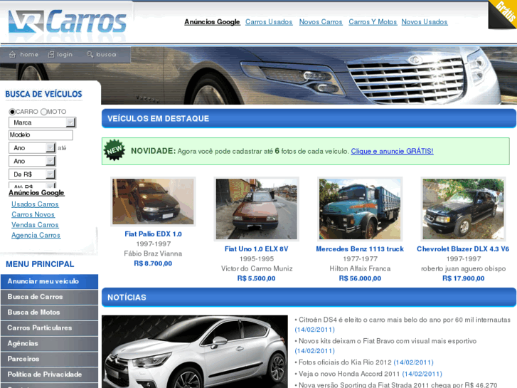Viewport: 517px width, 388px height.
Task: Click the price R$ 5.500,00
Action: coord(257,278)
